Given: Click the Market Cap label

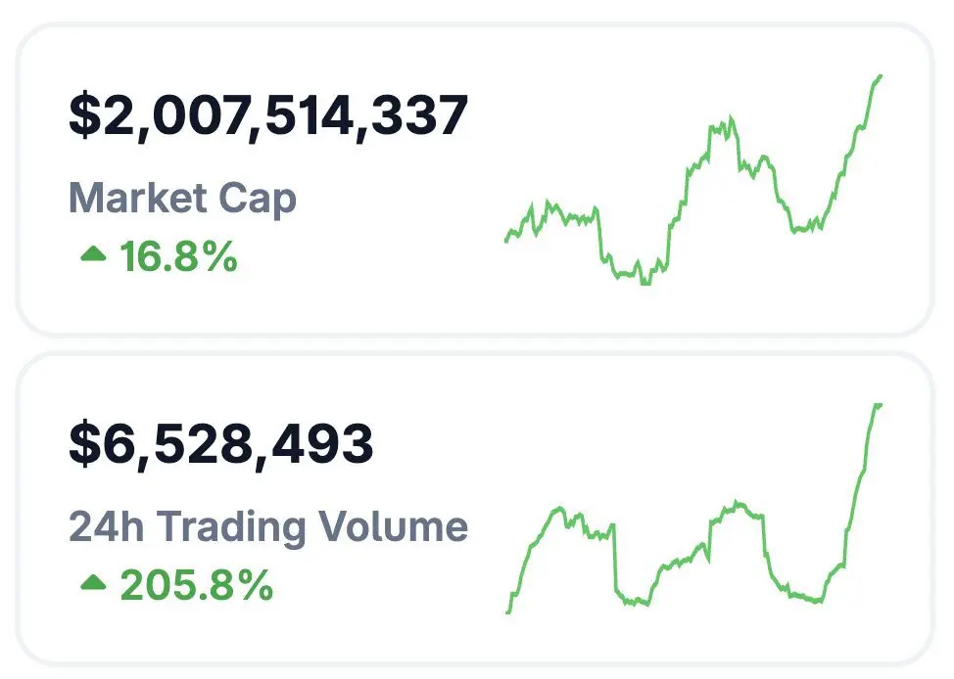Looking at the screenshot, I should coord(182,199).
